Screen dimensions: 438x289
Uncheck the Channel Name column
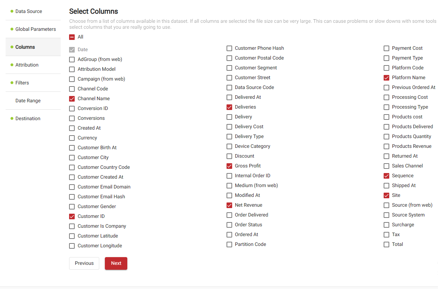[x=72, y=99]
